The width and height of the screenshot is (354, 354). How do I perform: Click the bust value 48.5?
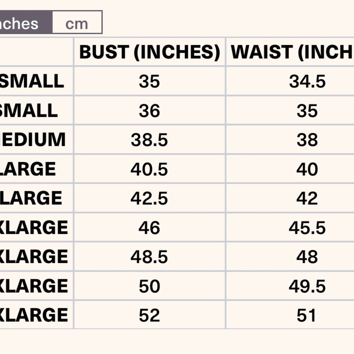[149, 257]
